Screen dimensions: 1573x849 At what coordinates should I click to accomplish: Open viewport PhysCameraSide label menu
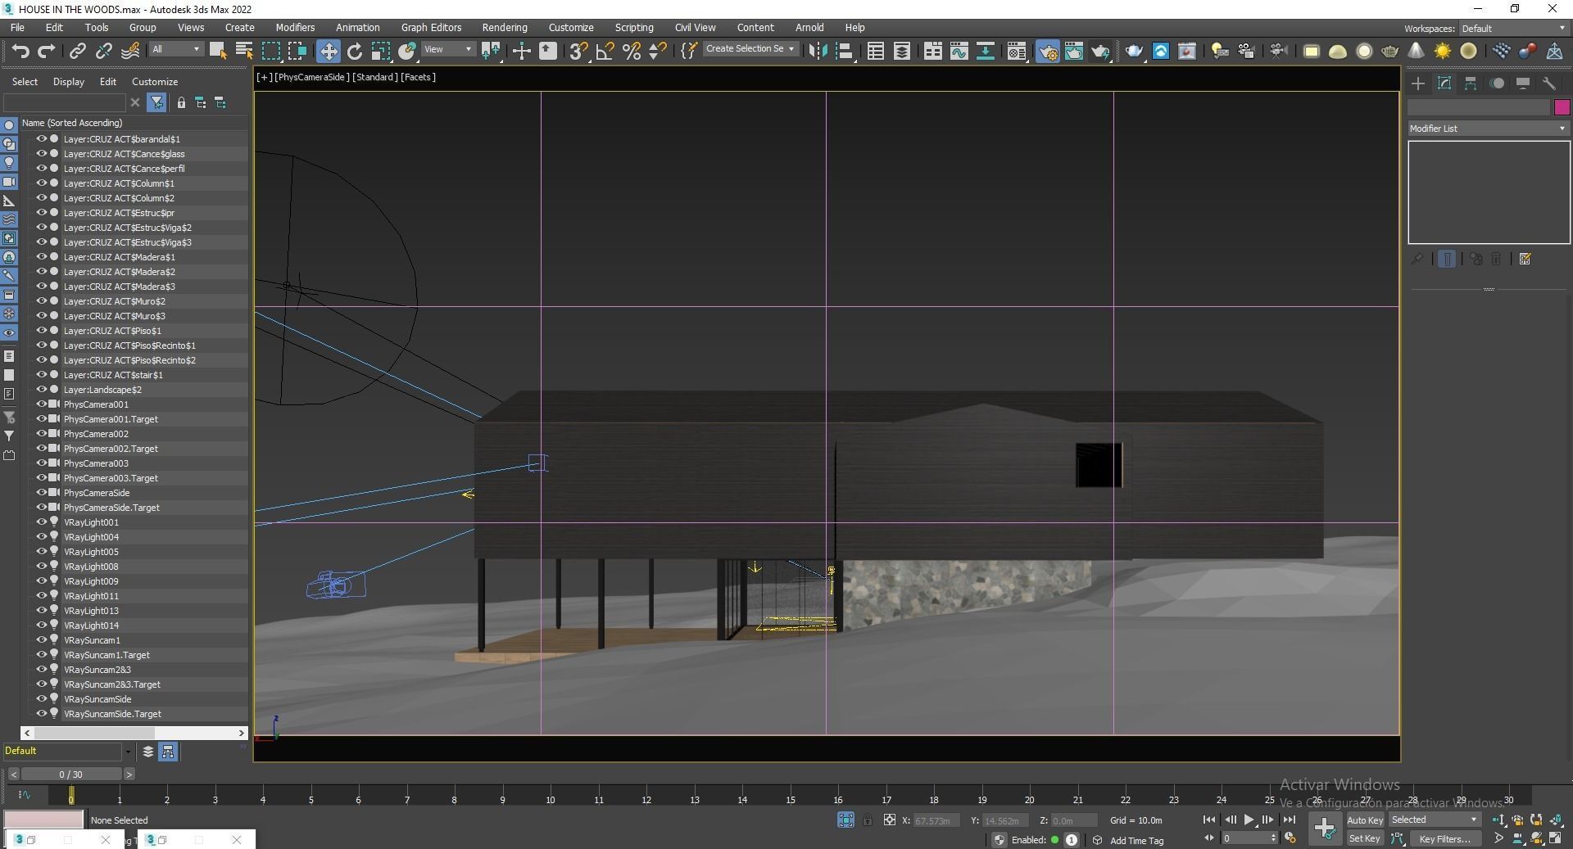pyautogui.click(x=311, y=77)
